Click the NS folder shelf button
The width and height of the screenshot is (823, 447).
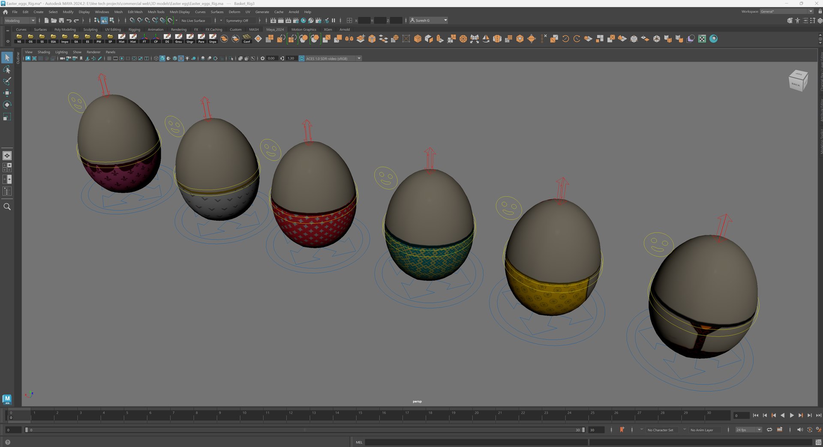point(19,39)
